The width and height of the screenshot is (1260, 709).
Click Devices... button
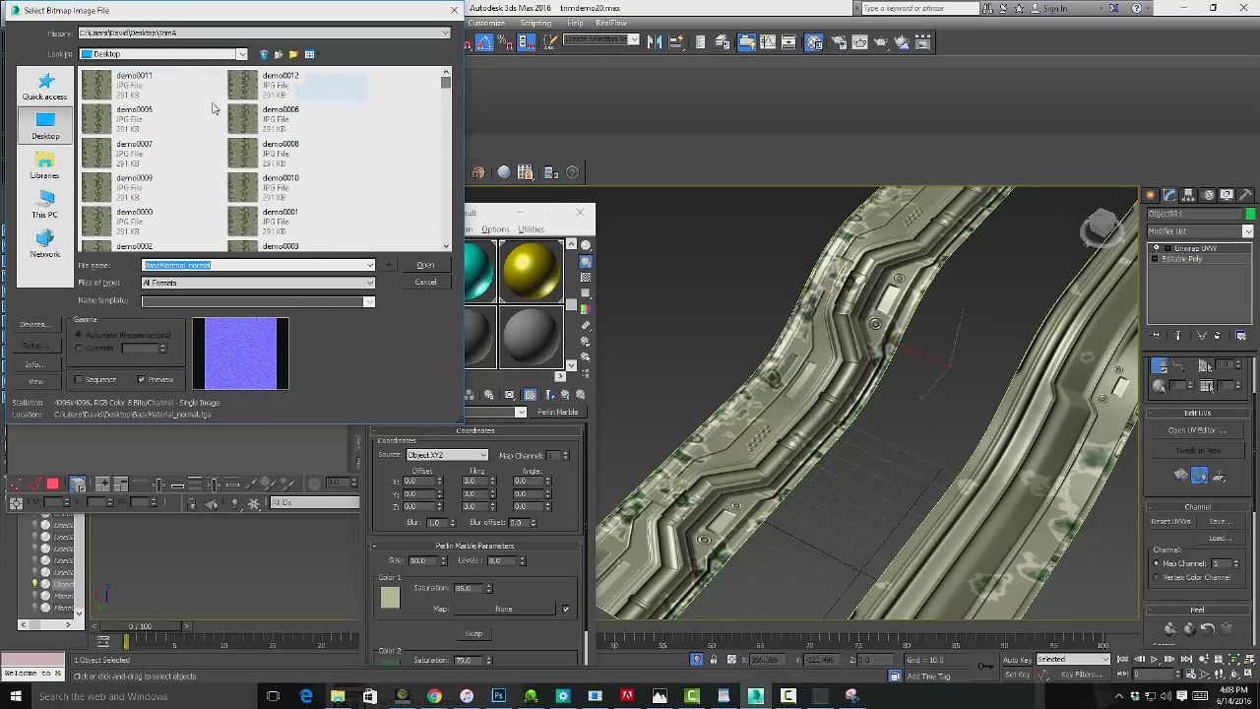pos(34,324)
